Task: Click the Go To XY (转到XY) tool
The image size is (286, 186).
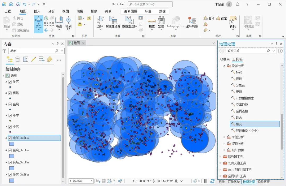Action: pos(68,23)
